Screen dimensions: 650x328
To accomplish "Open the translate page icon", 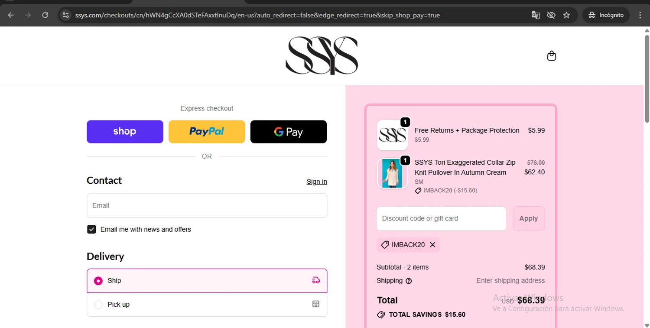I will [x=536, y=15].
